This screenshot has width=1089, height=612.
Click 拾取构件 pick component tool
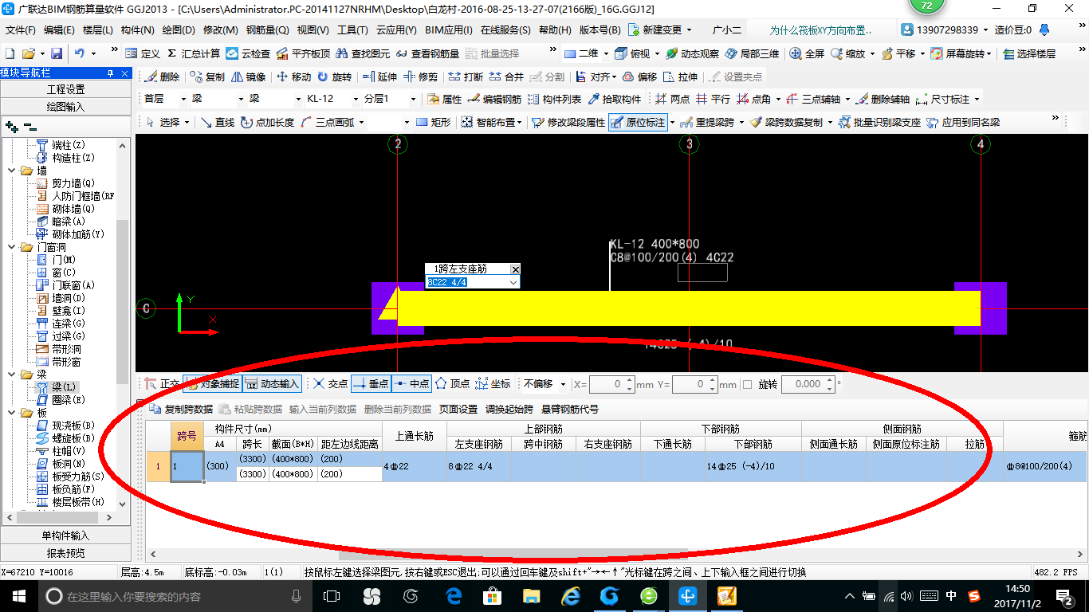(614, 99)
